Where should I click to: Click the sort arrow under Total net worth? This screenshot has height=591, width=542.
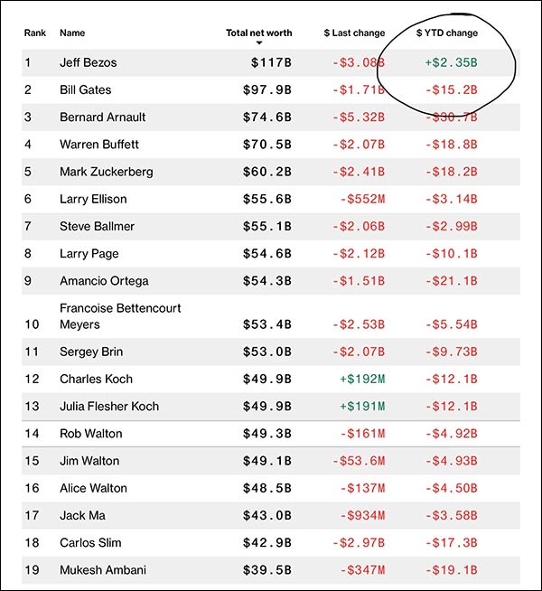click(259, 43)
